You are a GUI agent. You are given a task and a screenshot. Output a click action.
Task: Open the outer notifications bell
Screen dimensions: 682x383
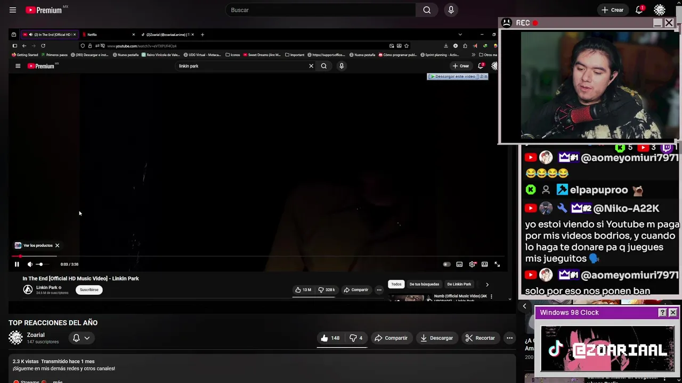pos(639,10)
